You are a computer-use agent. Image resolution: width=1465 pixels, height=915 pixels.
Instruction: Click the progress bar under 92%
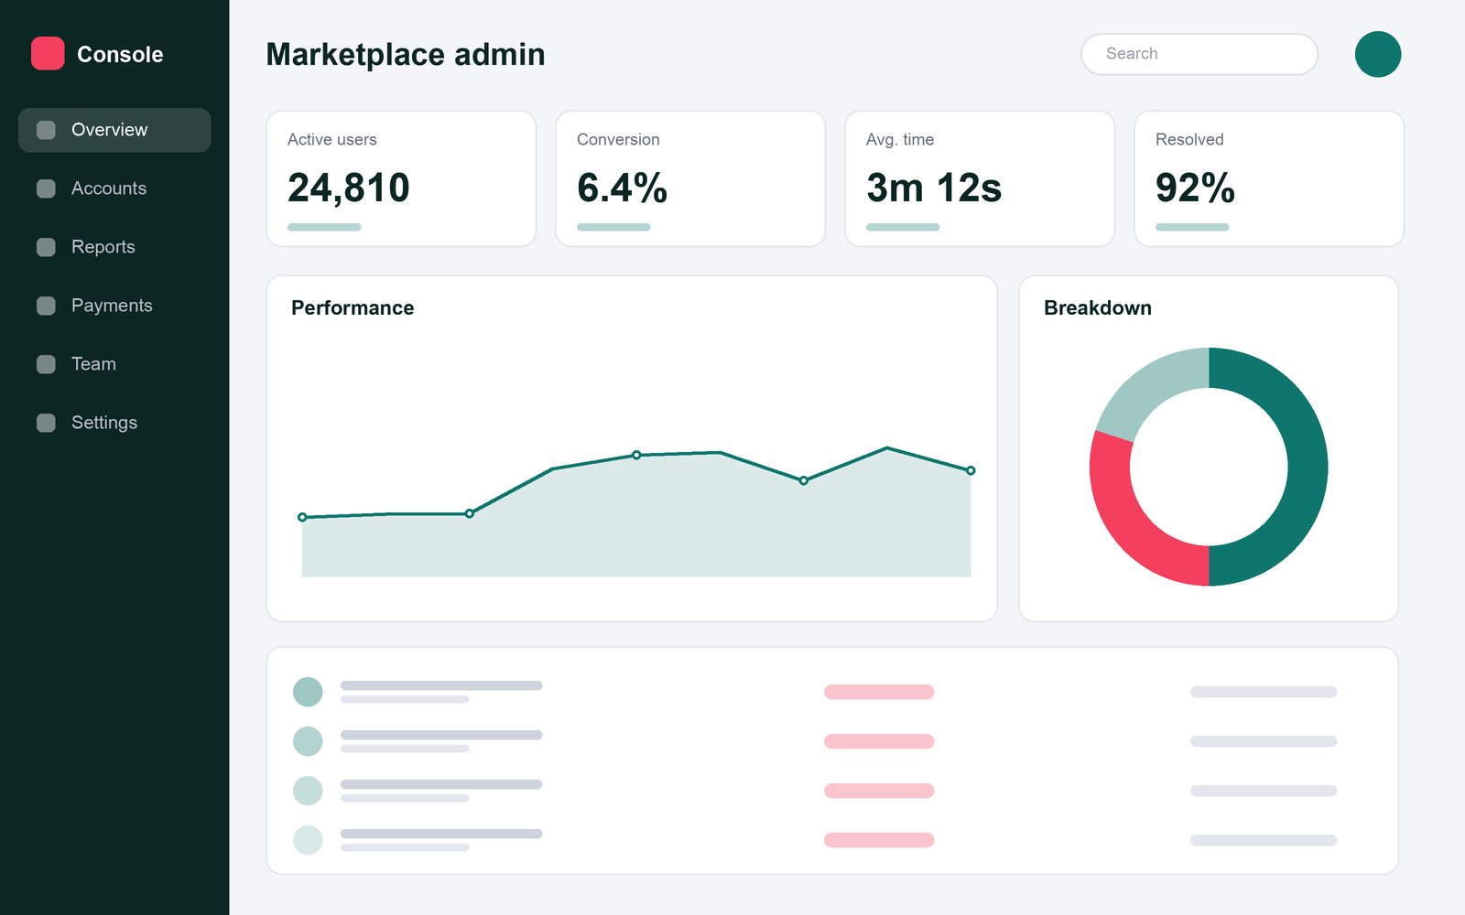pyautogui.click(x=1192, y=227)
